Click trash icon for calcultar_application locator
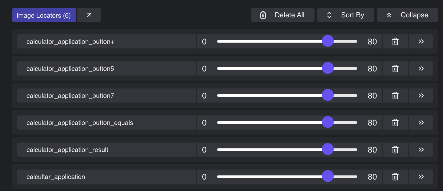 click(395, 177)
